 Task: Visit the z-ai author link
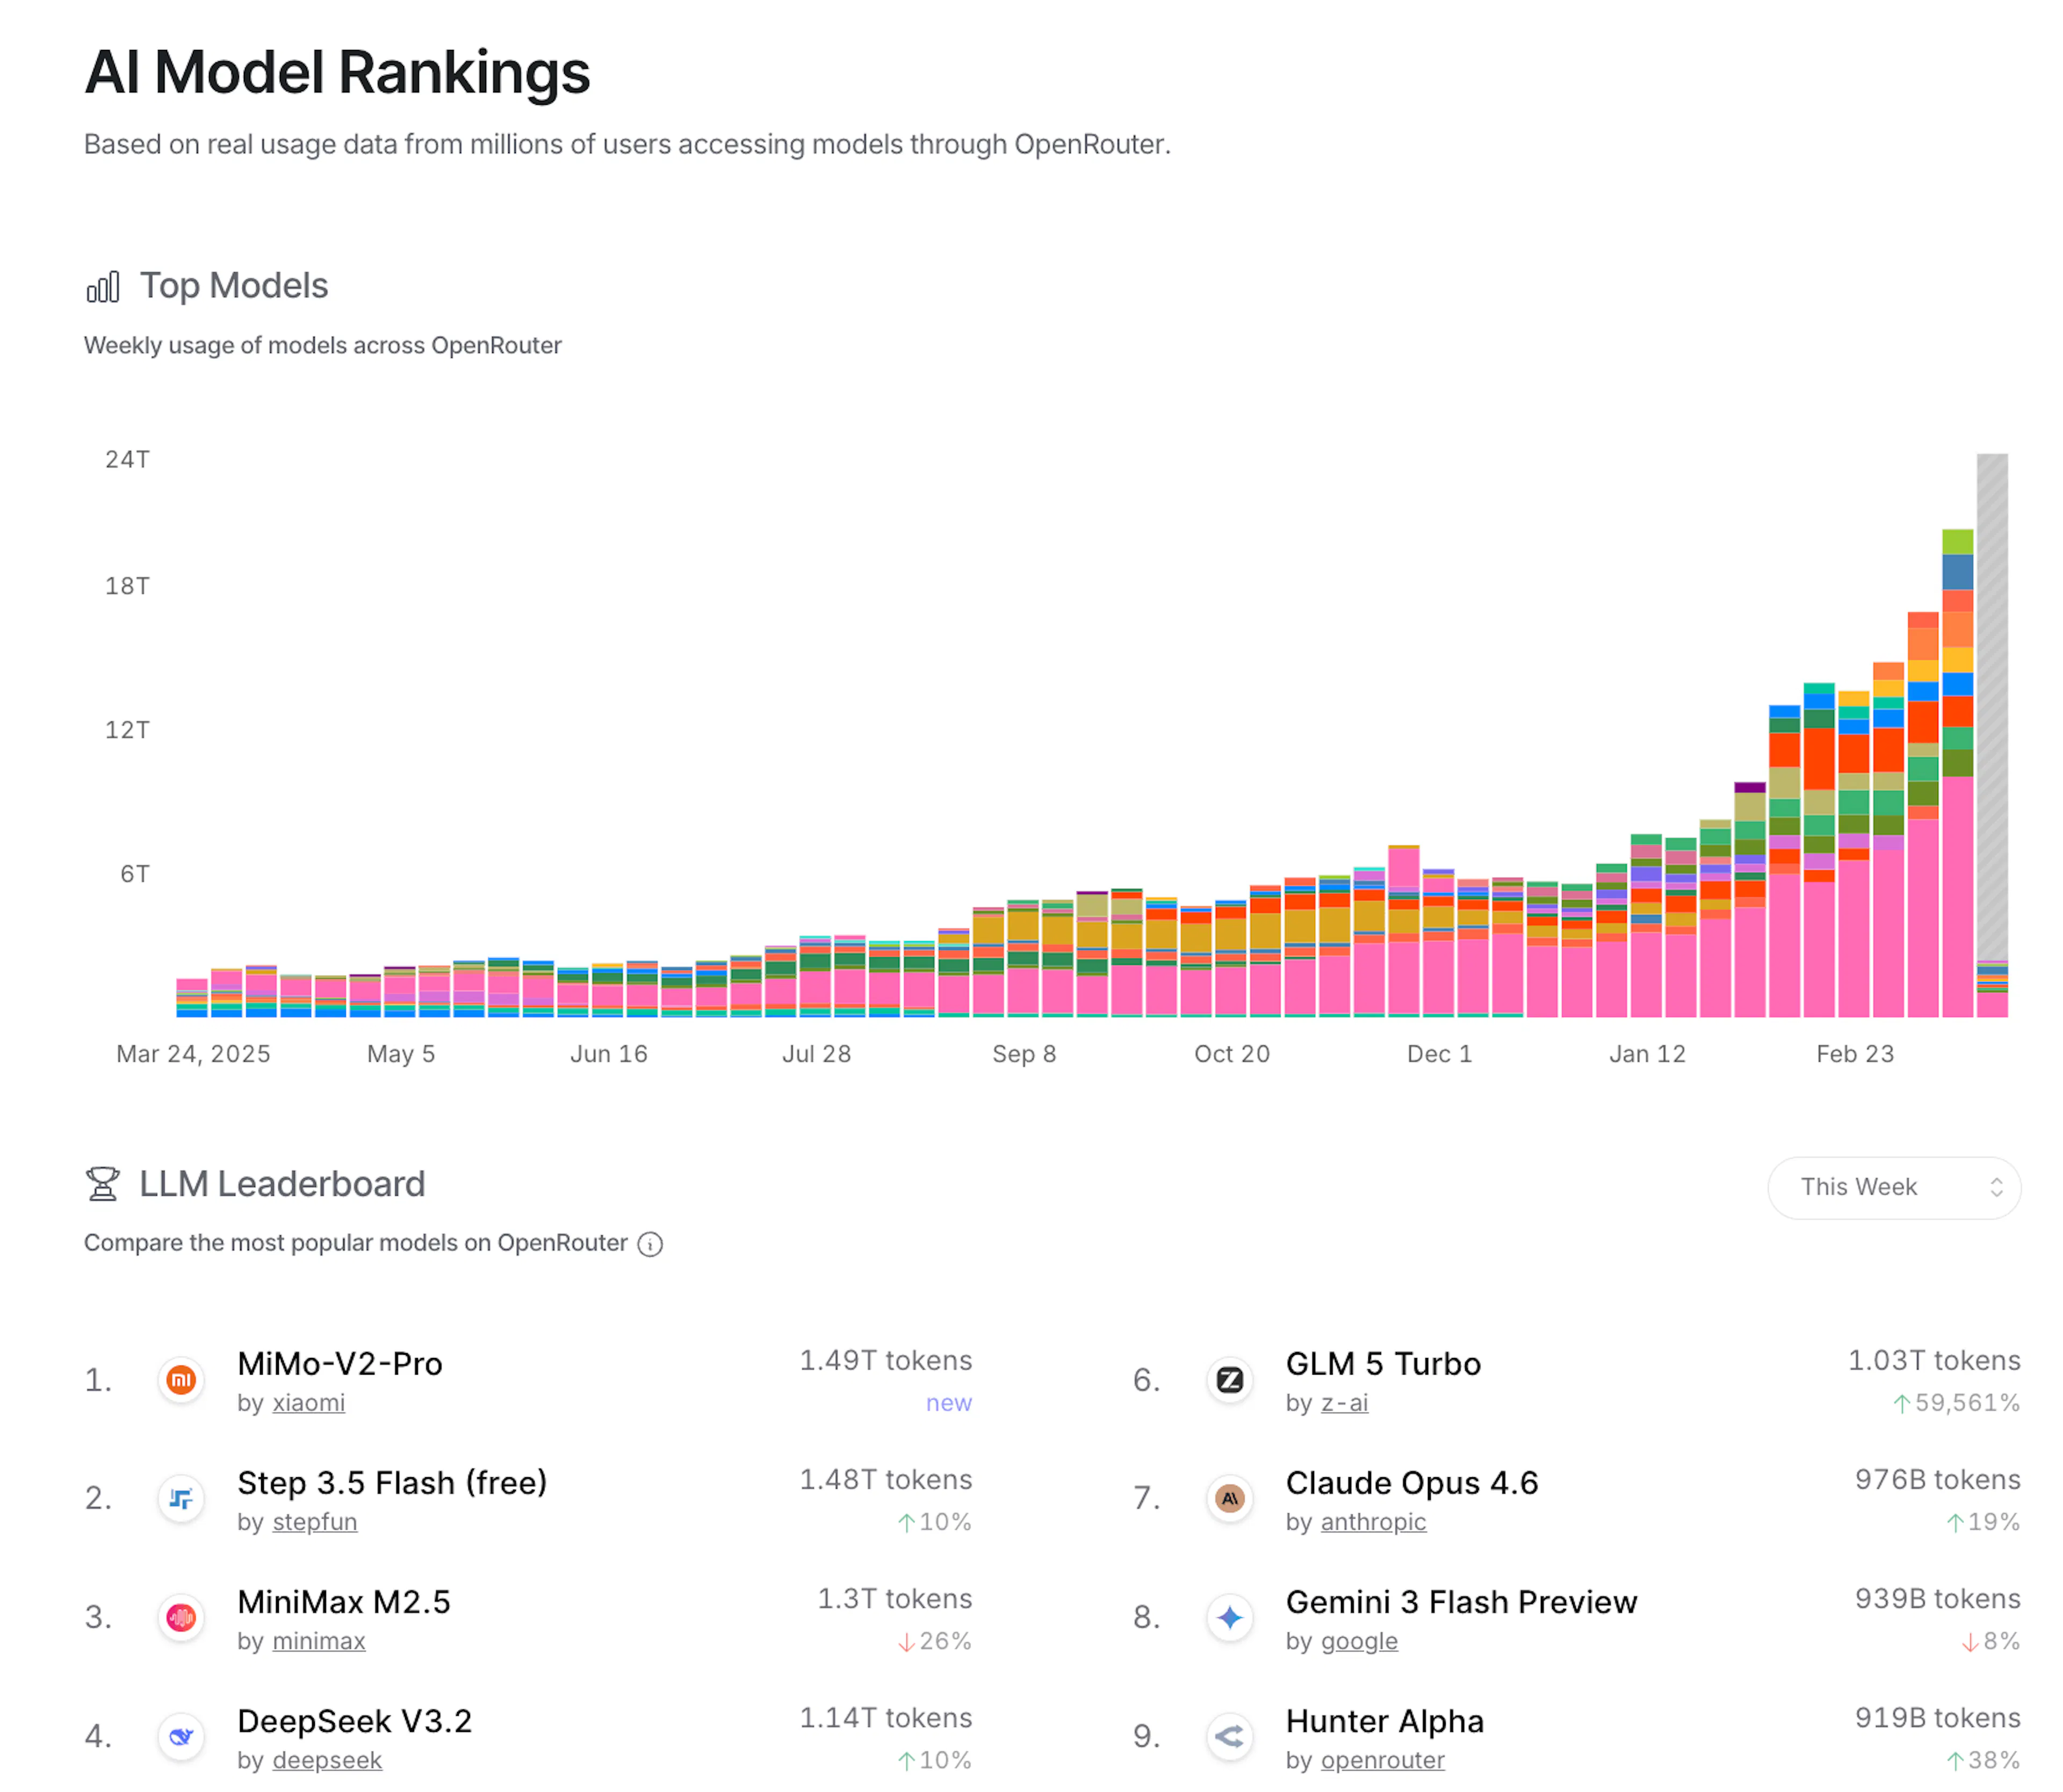pyautogui.click(x=1345, y=1403)
